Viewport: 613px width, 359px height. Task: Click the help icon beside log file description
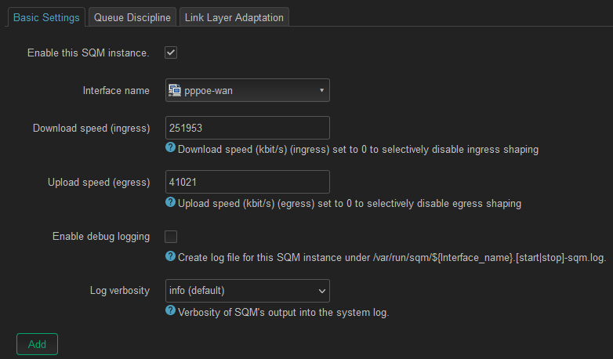coord(170,256)
